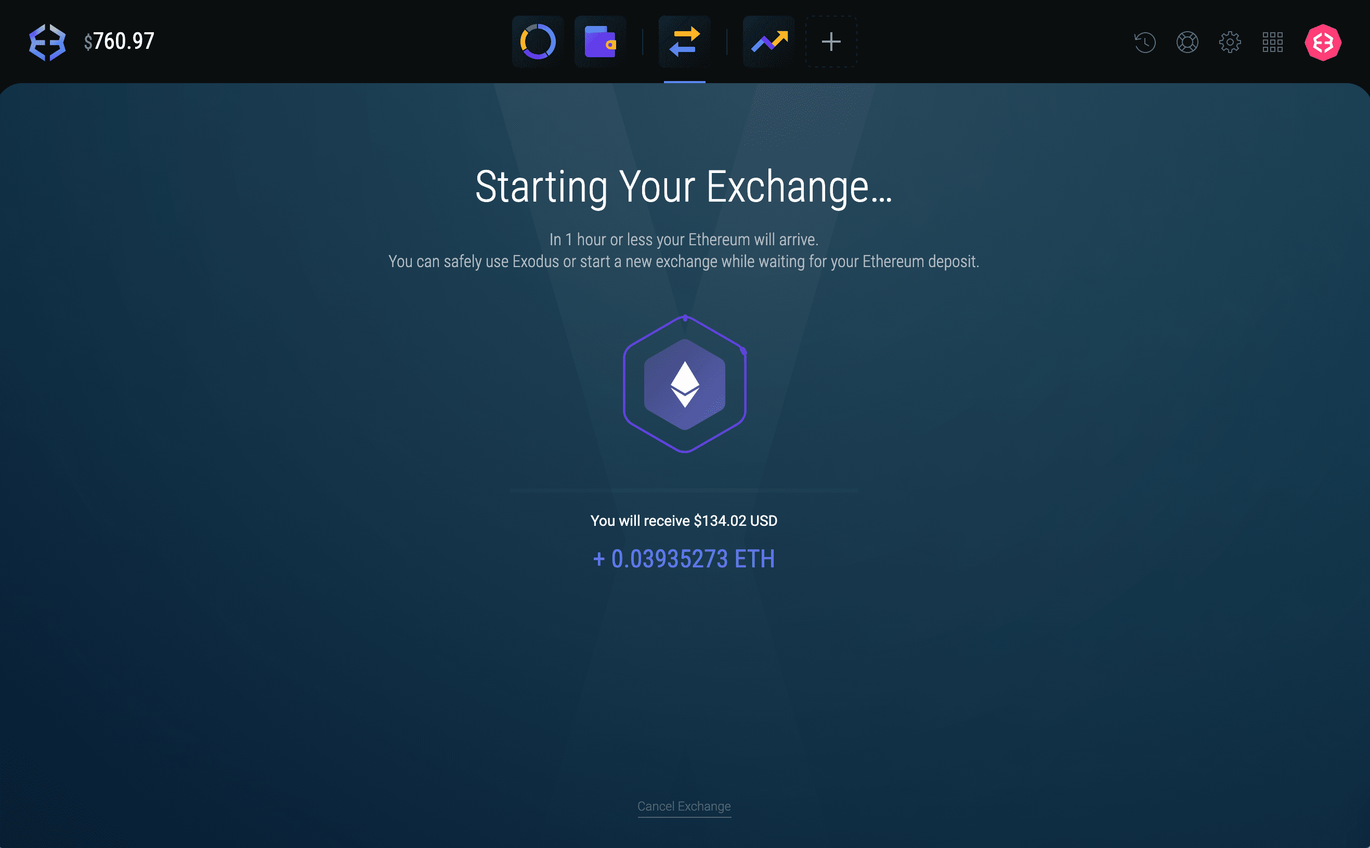Click the + 0.03935273 ETH amount
The width and height of the screenshot is (1370, 848).
[x=684, y=559]
